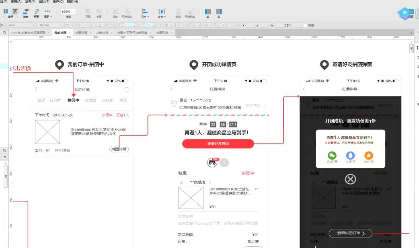Click back chevron in 我的订单 header
This screenshot has width=419, height=248.
point(37,89)
